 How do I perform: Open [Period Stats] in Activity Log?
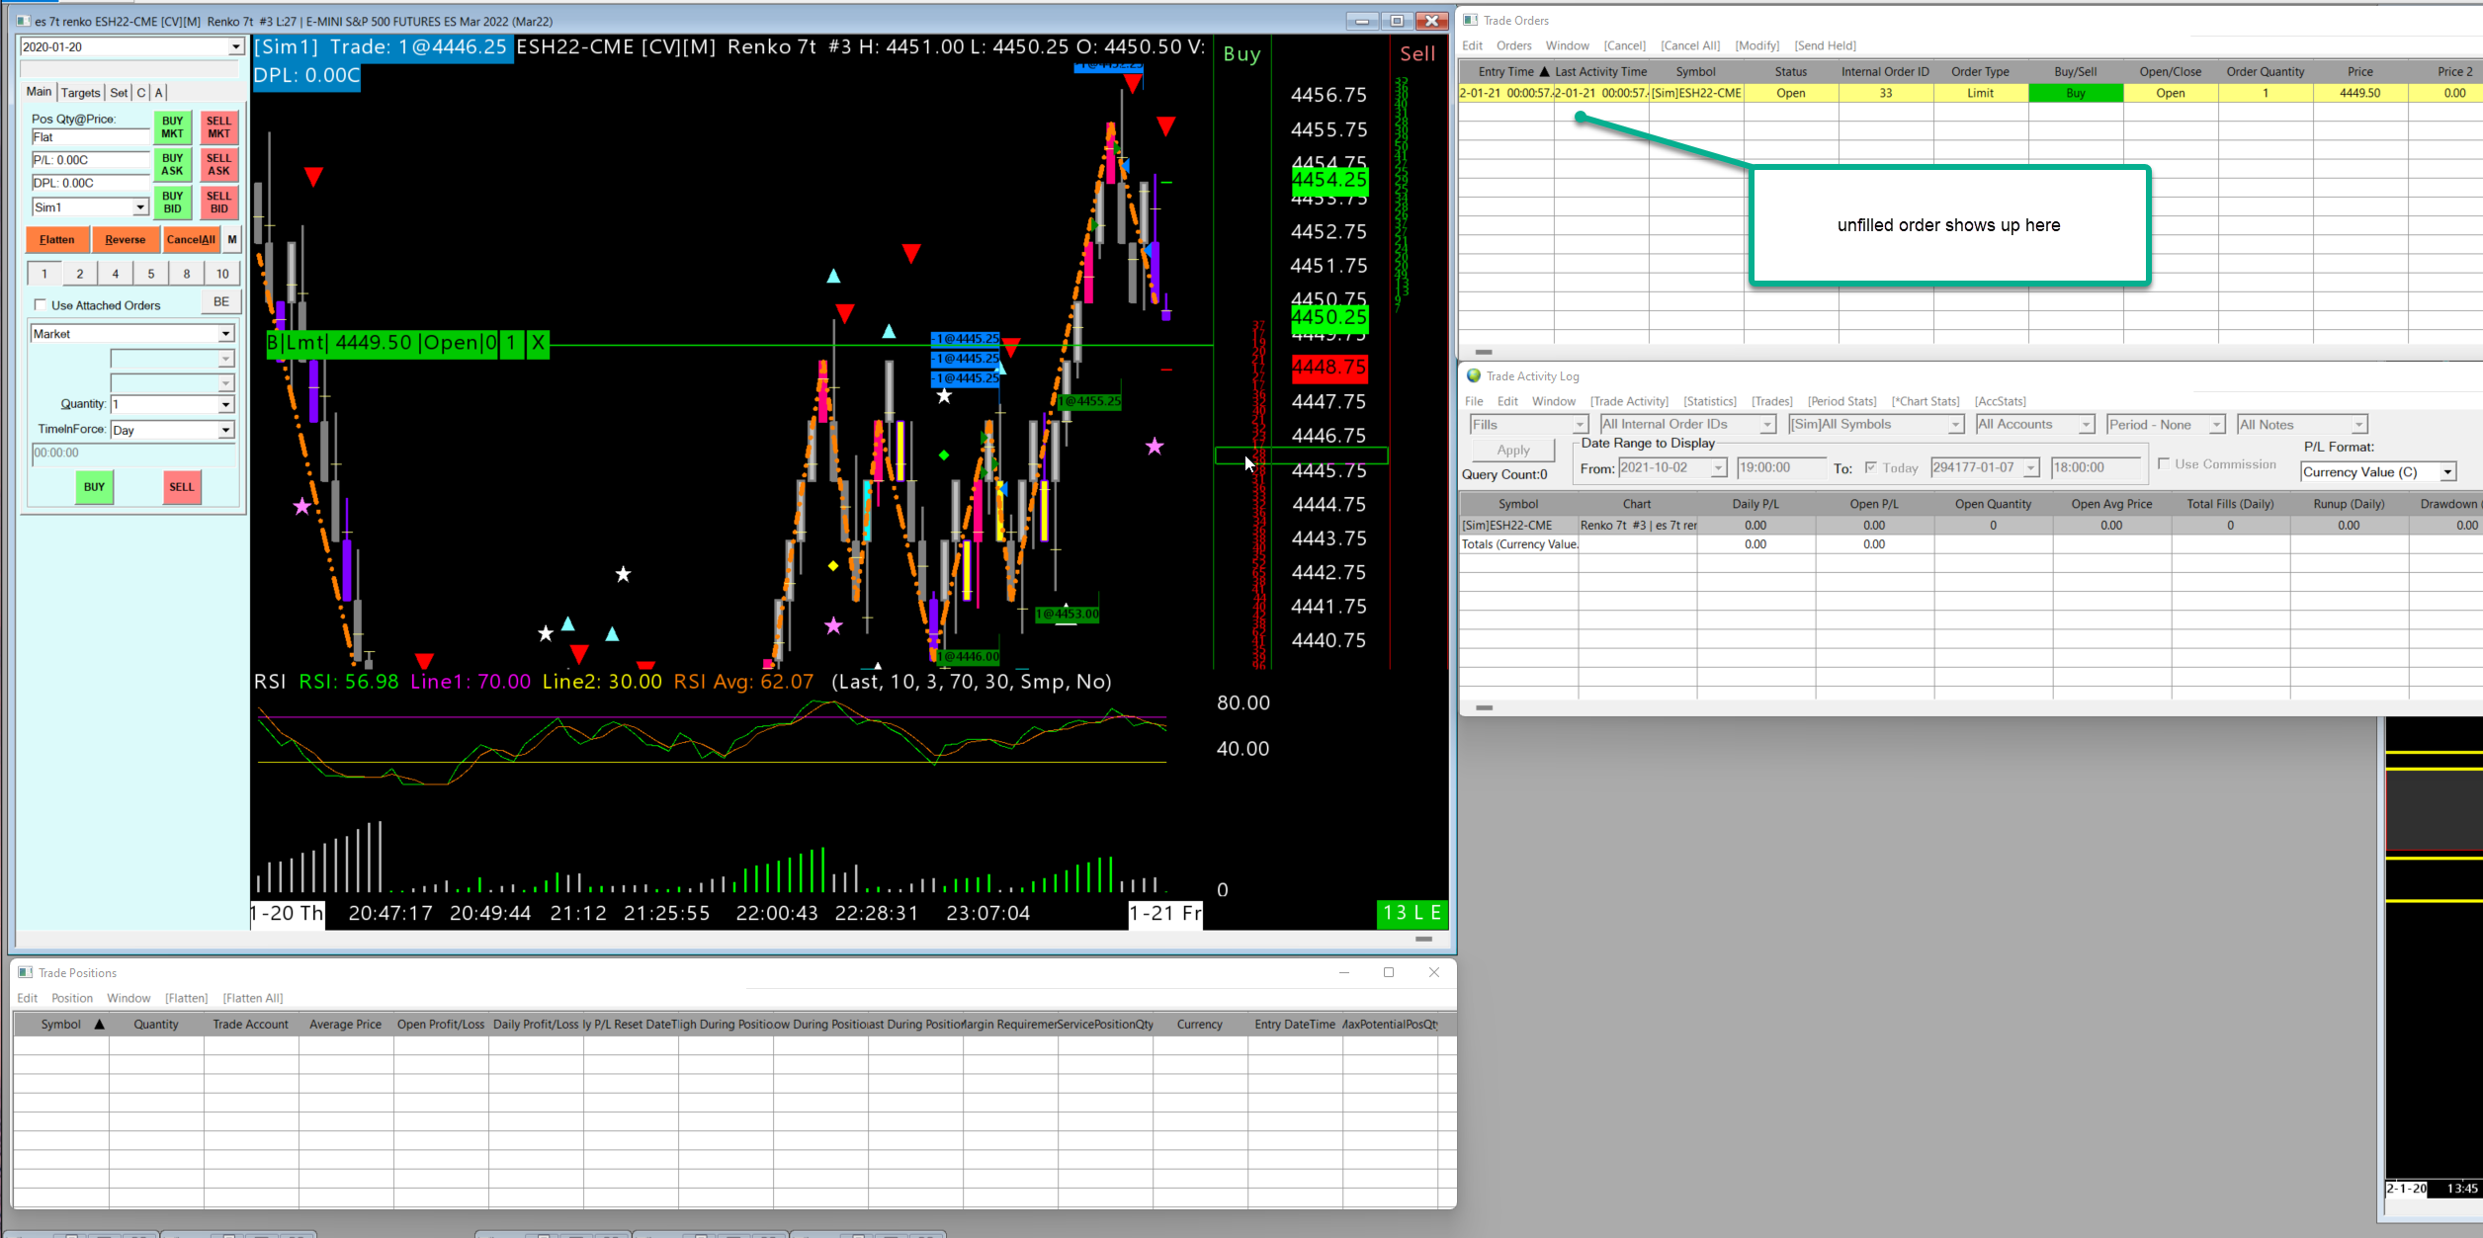click(x=1841, y=401)
